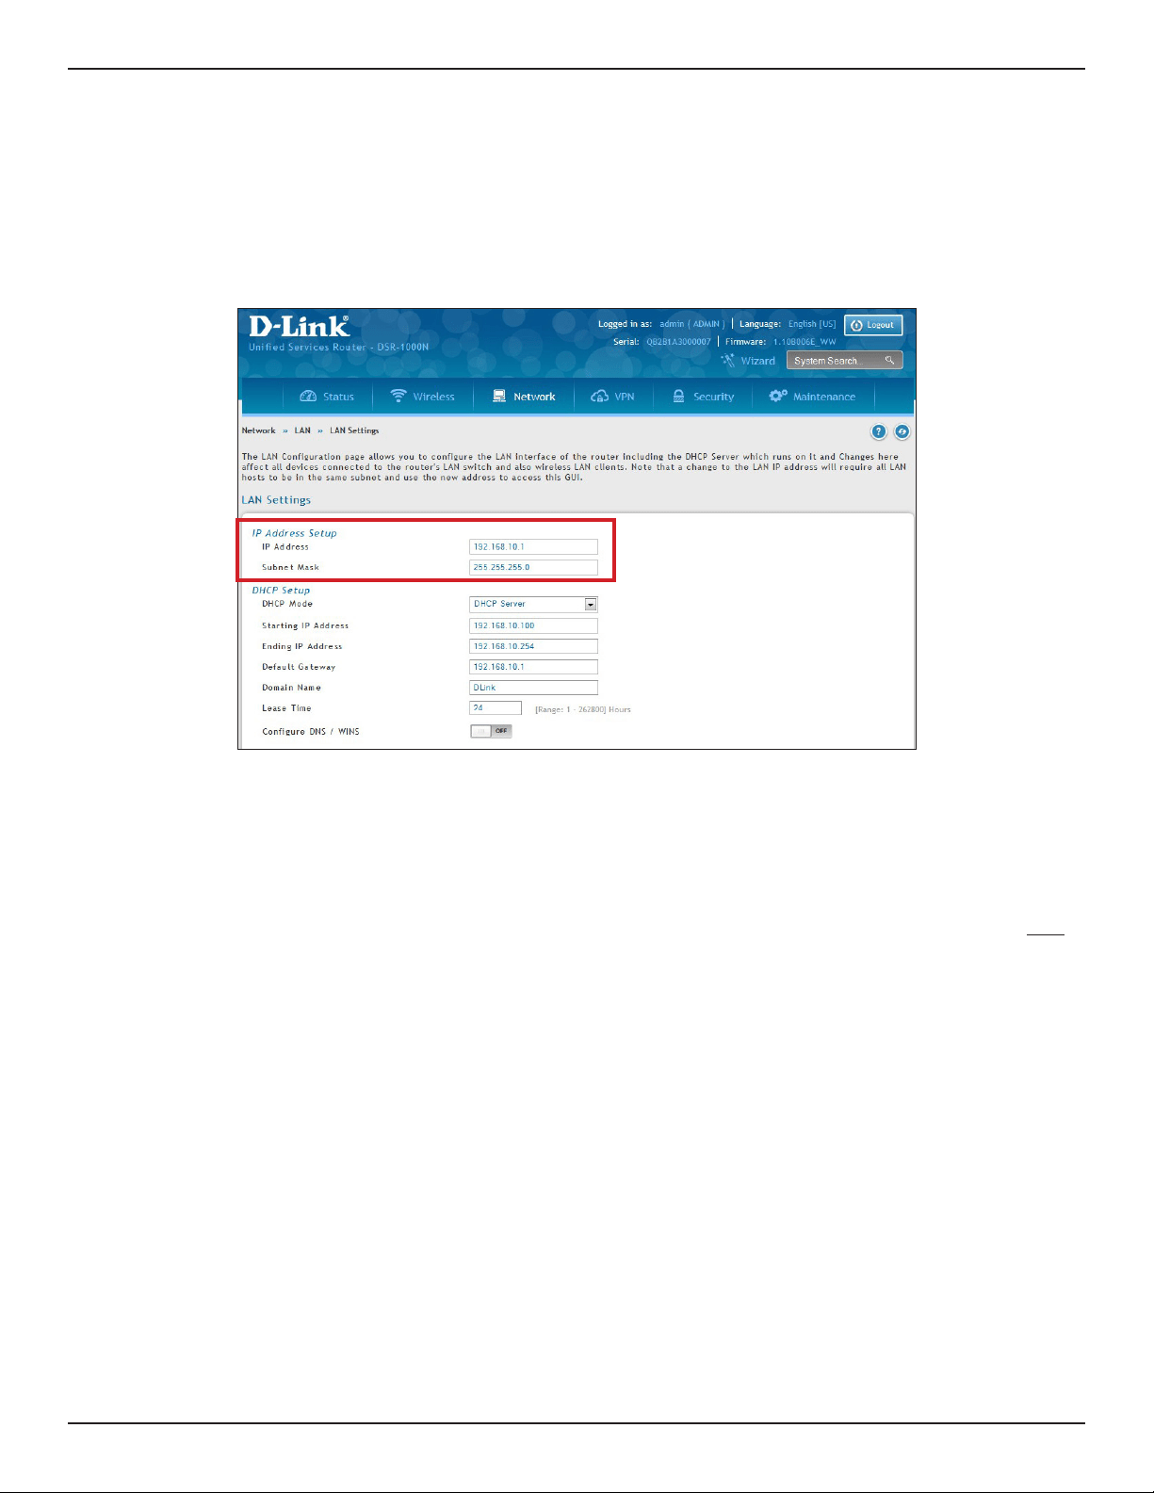1154x1493 pixels.
Task: Click the LAN Settings heading
Action: (276, 500)
